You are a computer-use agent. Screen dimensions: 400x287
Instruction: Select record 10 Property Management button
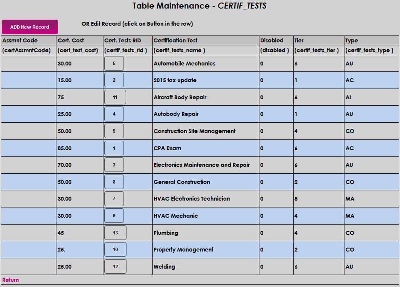point(115,249)
